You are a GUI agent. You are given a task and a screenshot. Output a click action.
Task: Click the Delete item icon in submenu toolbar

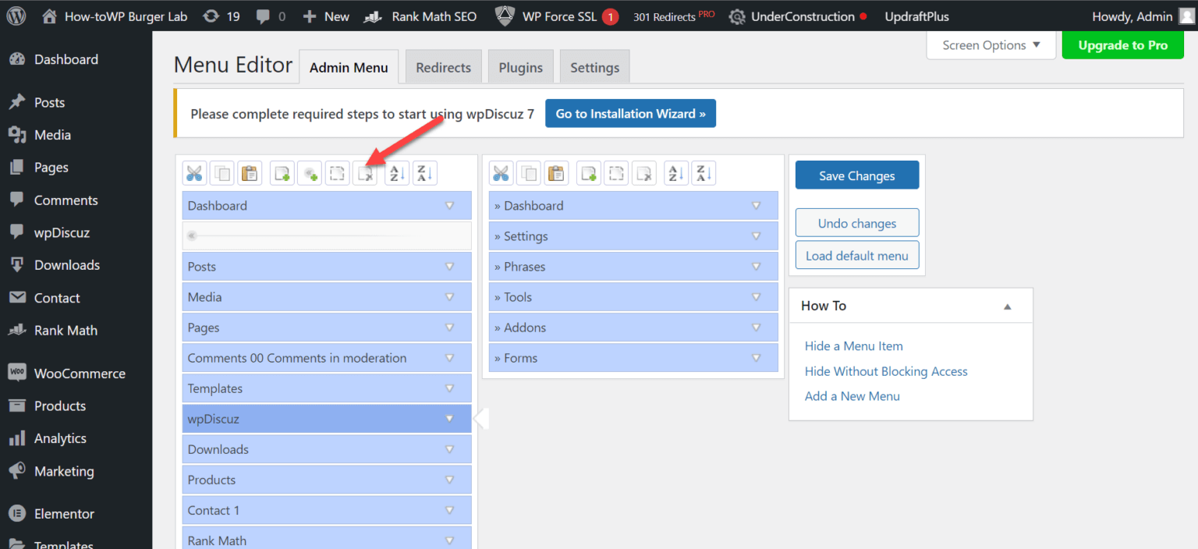643,172
